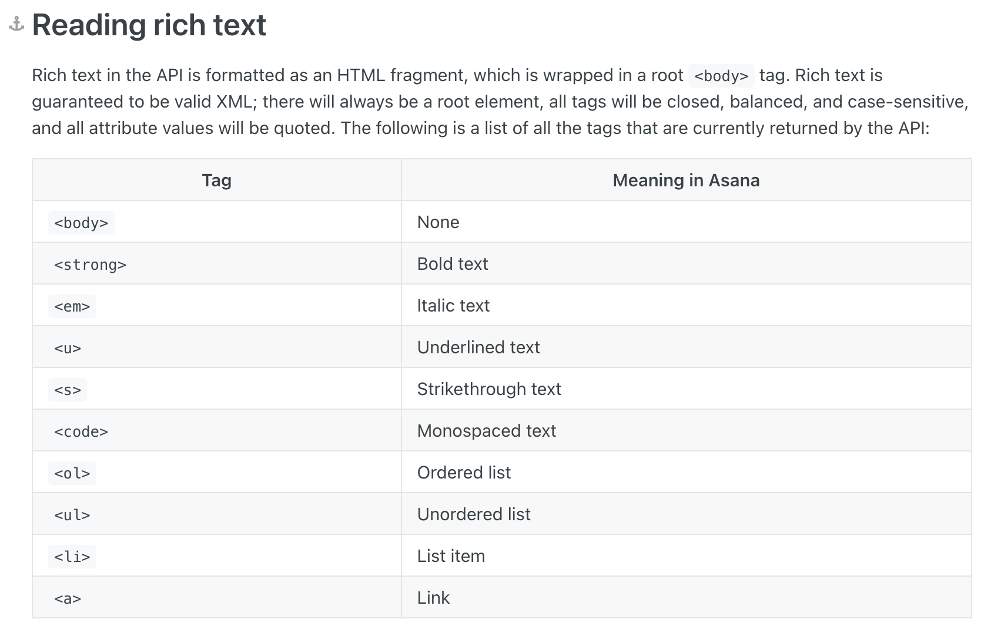Click the anchor icon beside the heading
Viewport: 991px width, 629px height.
coord(16,25)
